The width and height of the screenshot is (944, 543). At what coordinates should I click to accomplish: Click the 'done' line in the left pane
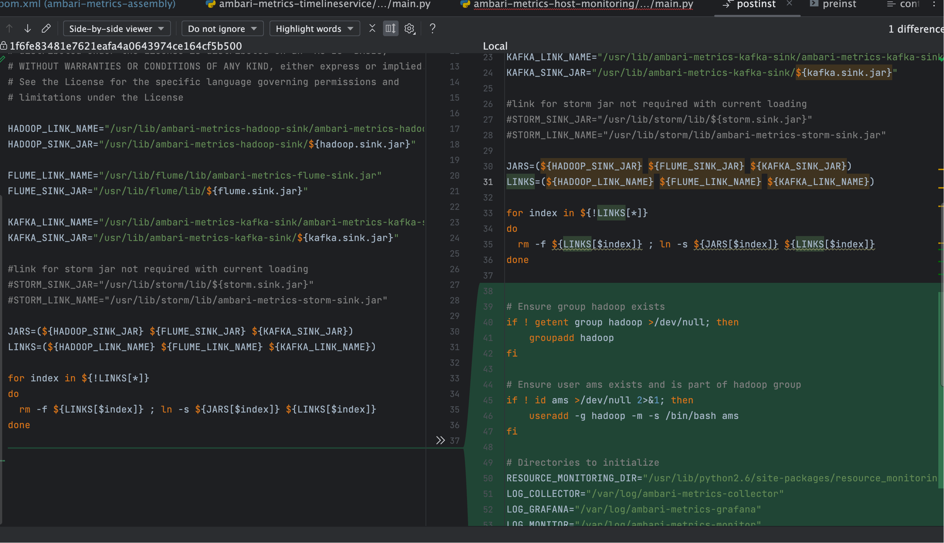(x=19, y=426)
